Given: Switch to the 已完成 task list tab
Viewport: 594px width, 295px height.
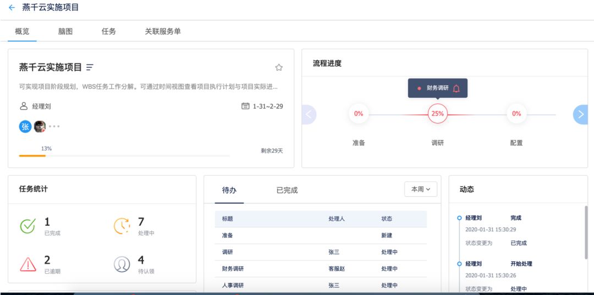Looking at the screenshot, I should coord(287,190).
